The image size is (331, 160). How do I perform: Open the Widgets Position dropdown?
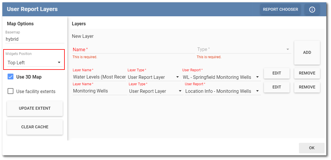[34, 63]
